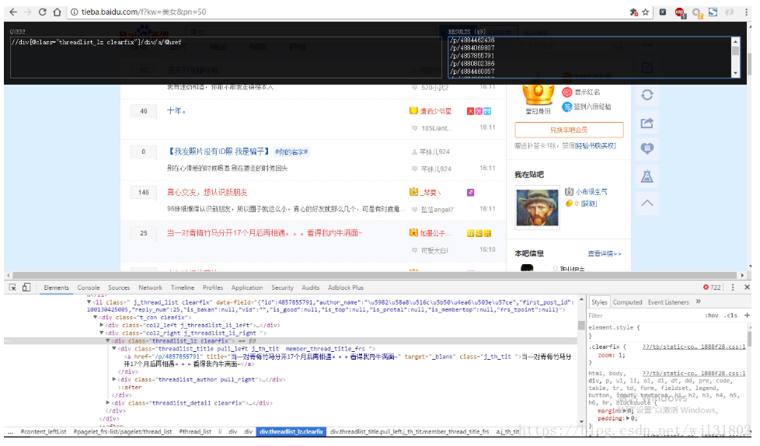
Task: Expand the div col2_left j_threadlist_li_left node
Action: click(102, 326)
